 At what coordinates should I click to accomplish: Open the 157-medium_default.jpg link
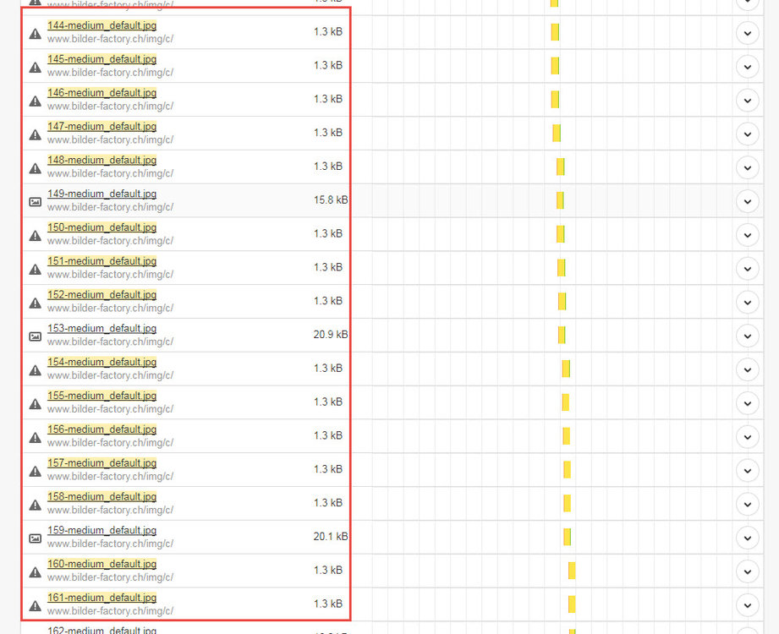[101, 462]
